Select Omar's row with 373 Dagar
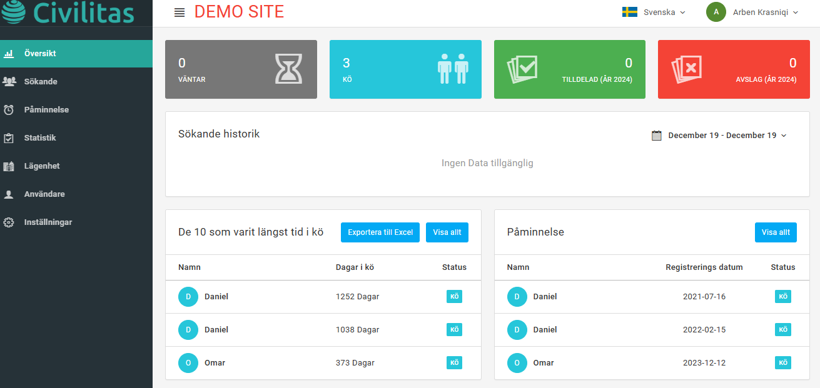Image resolution: width=820 pixels, height=388 pixels. [x=323, y=363]
